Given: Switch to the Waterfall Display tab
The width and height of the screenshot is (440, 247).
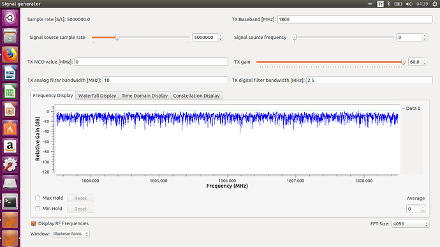Looking at the screenshot, I should point(97,96).
